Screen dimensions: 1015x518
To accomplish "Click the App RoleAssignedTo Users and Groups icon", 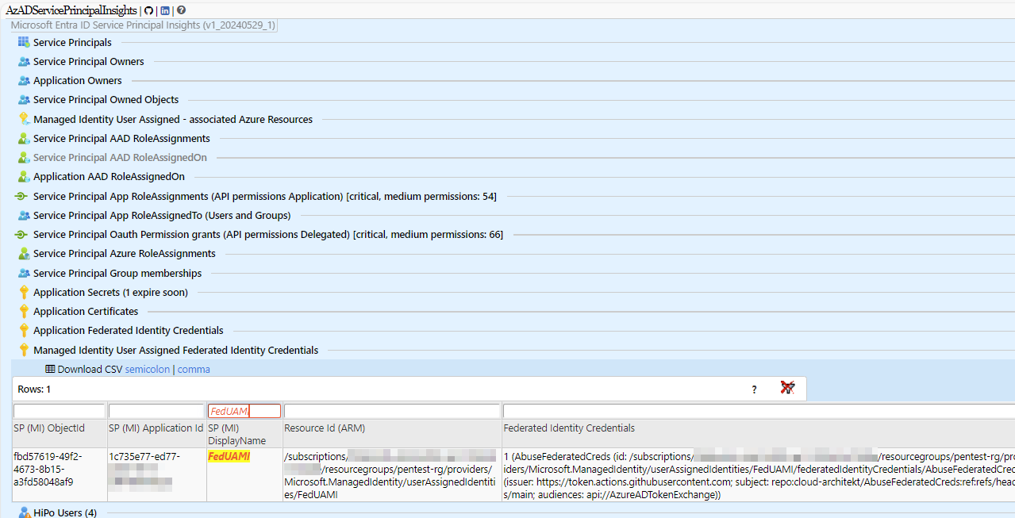I will coord(24,215).
